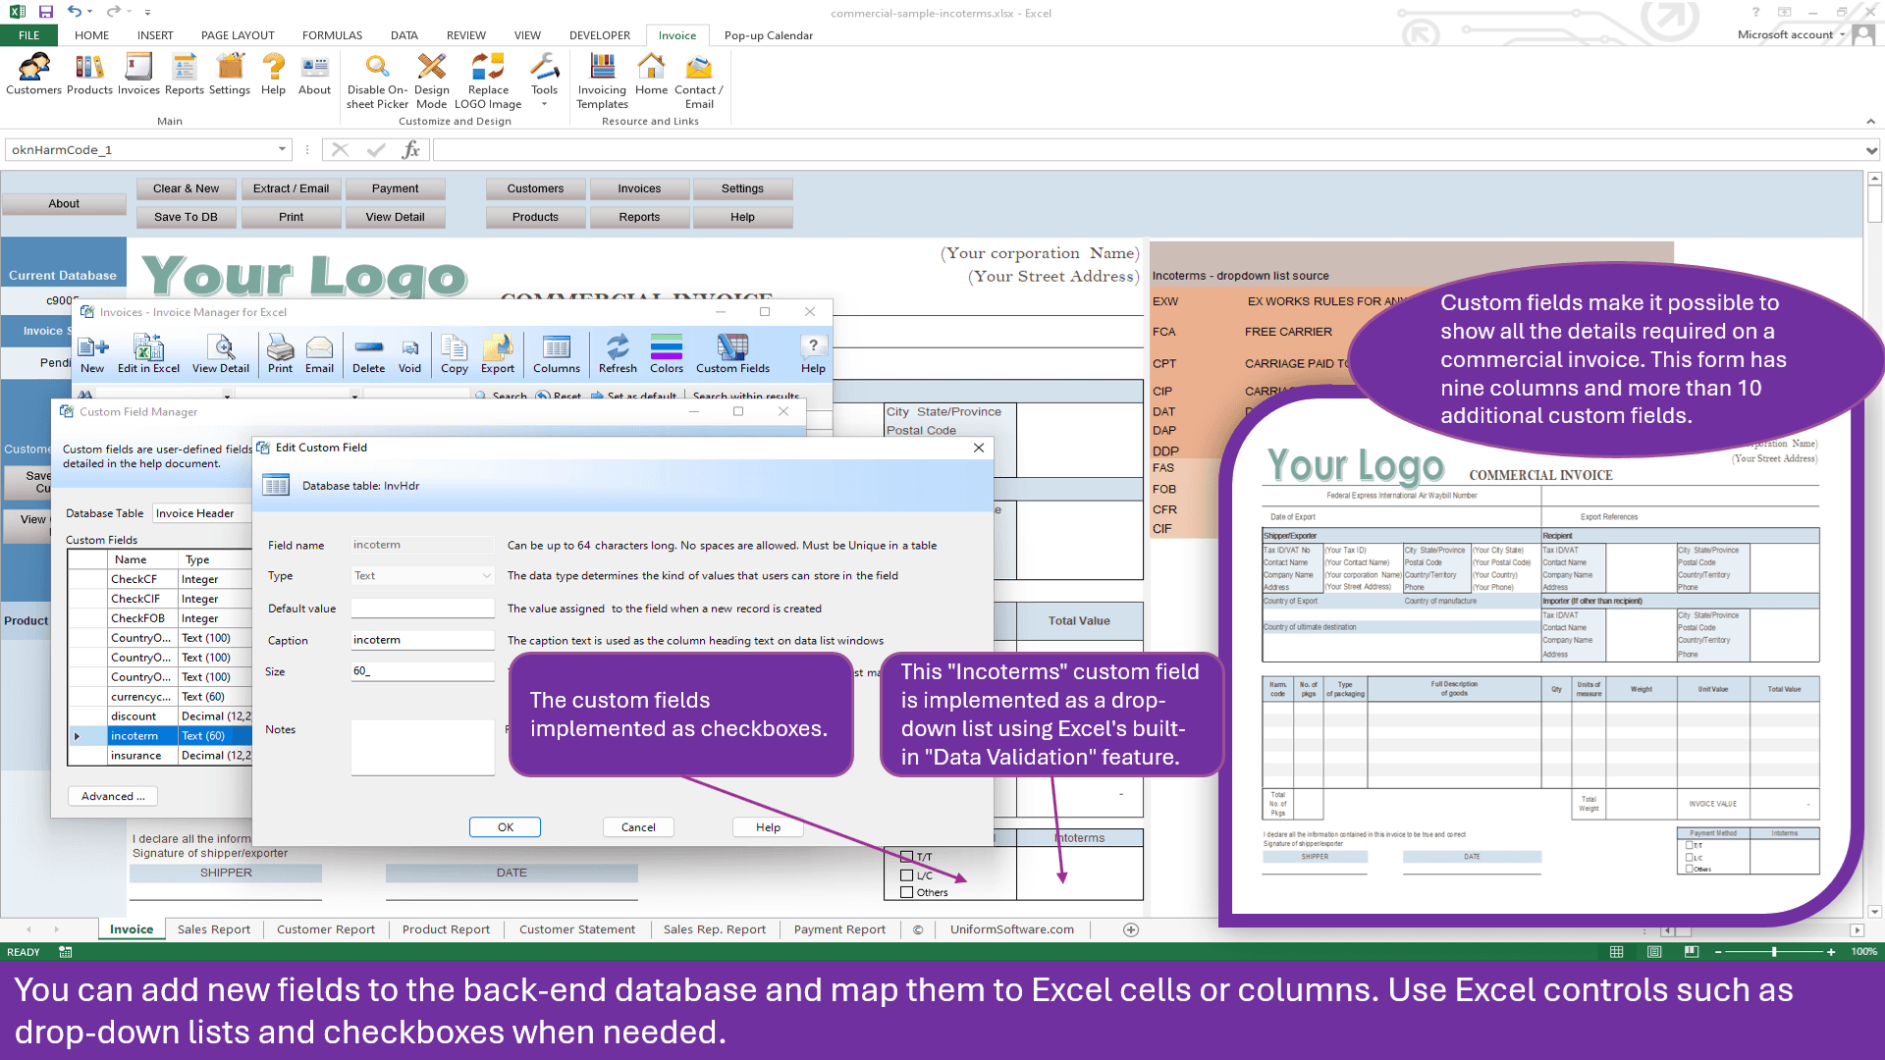Image resolution: width=1885 pixels, height=1060 pixels.
Task: Click OK in Edit Custom Field
Action: tap(505, 827)
